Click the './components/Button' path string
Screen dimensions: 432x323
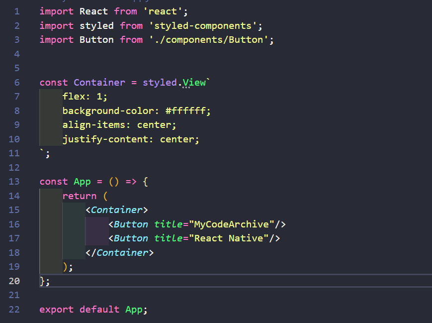click(209, 40)
